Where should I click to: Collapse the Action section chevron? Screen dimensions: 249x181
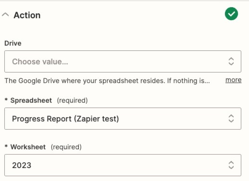coord(5,15)
